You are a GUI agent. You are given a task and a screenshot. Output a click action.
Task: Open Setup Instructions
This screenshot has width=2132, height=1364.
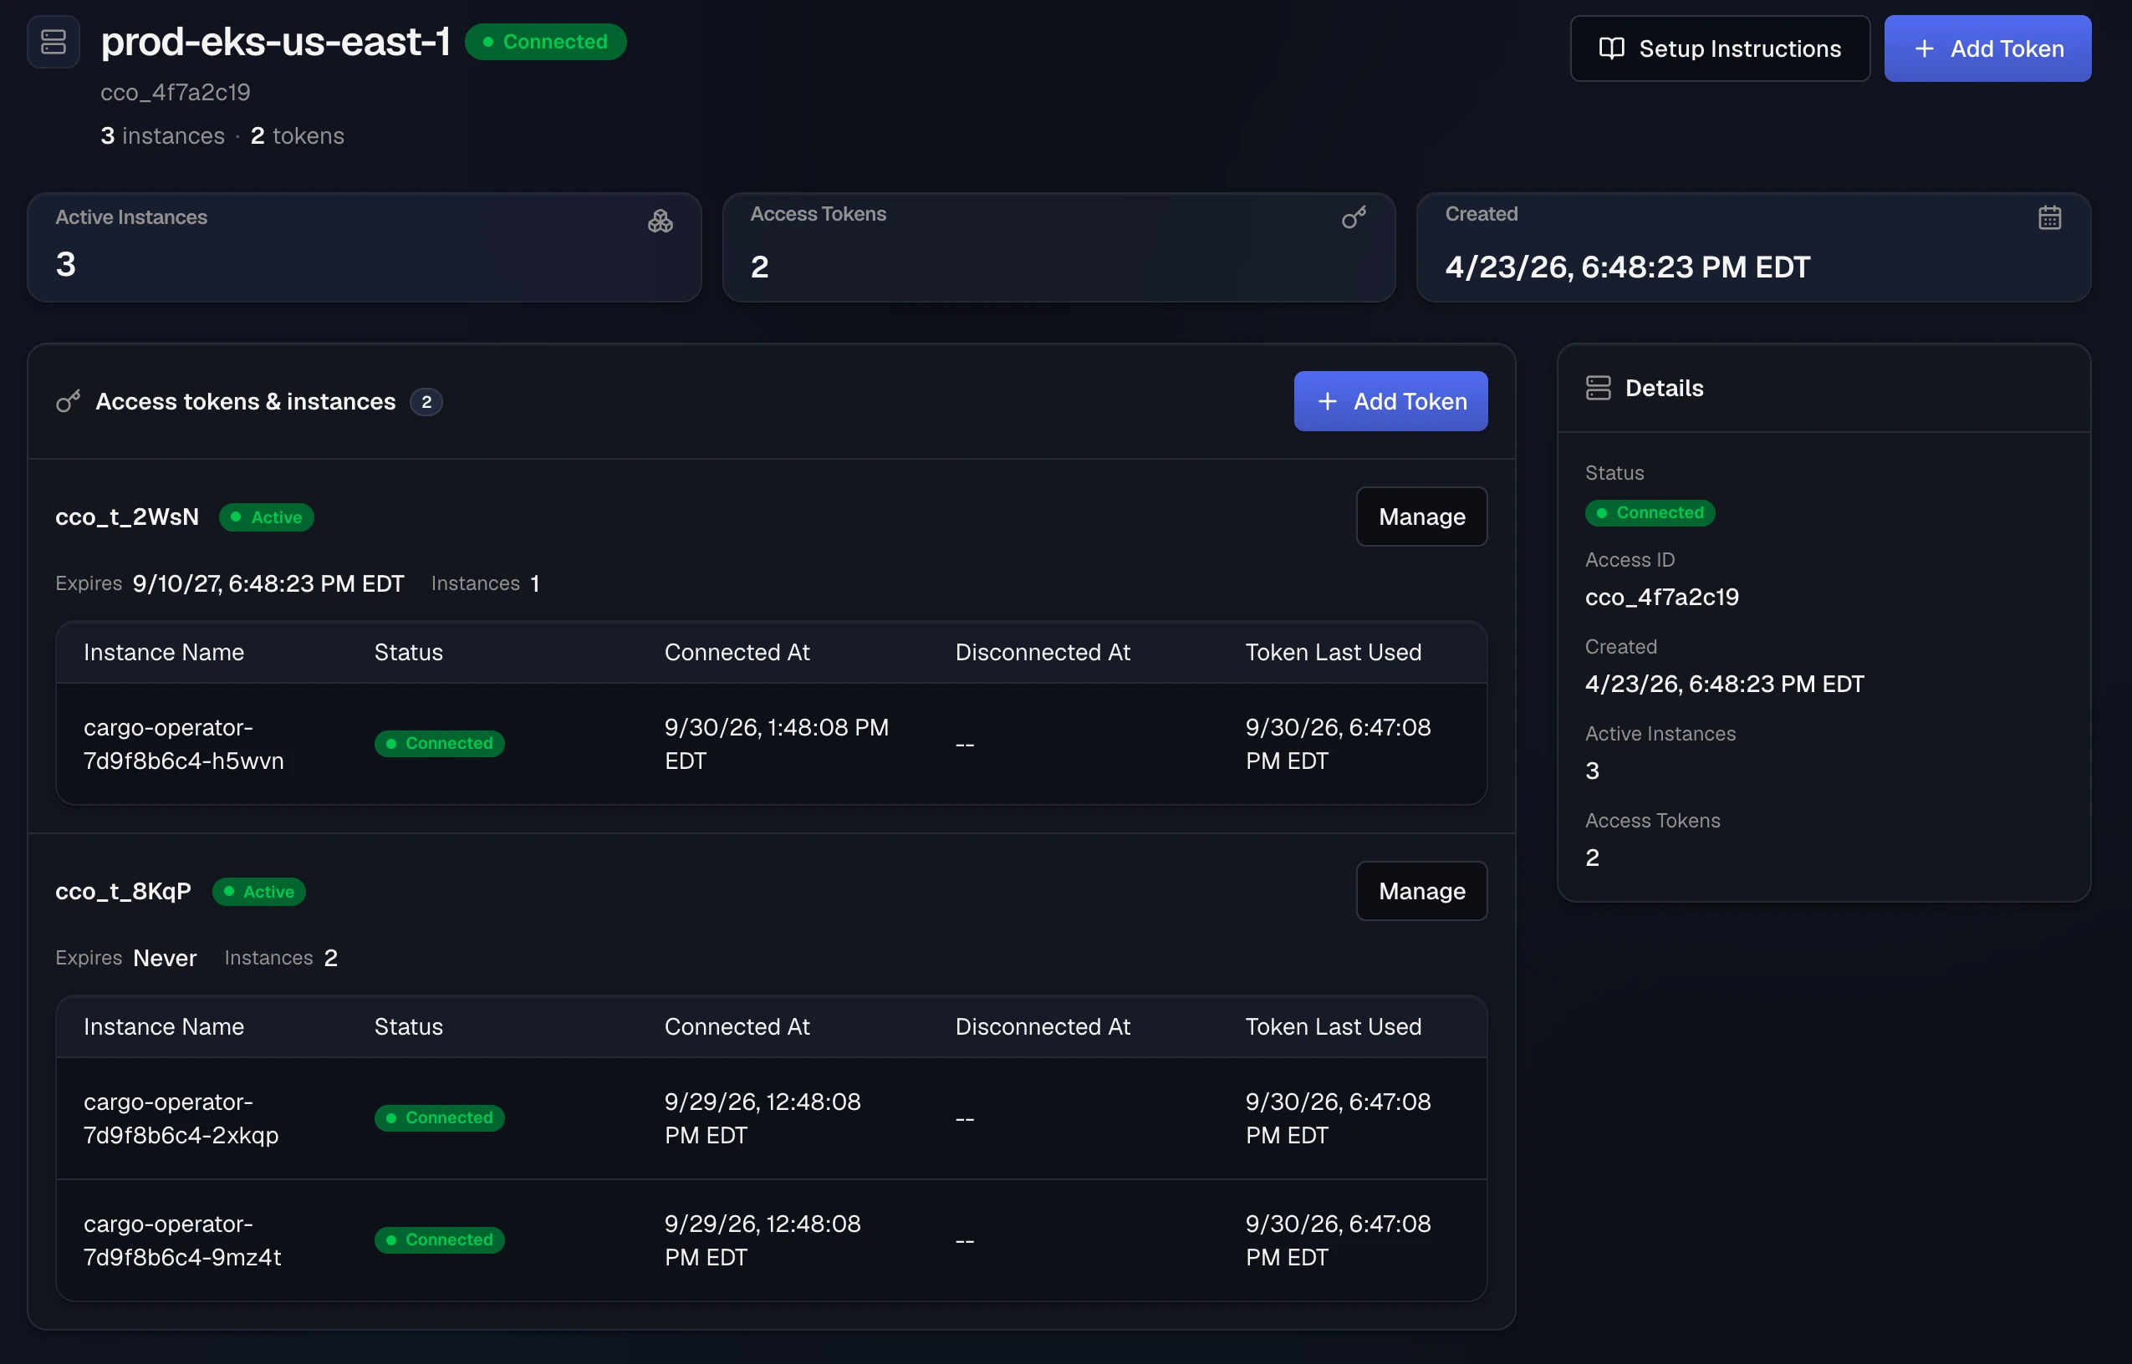1719,48
